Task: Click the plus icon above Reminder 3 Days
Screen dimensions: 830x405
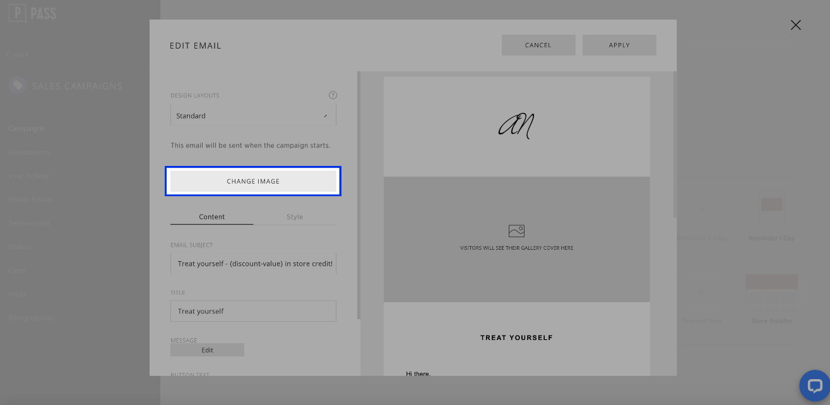Action: [x=701, y=209]
